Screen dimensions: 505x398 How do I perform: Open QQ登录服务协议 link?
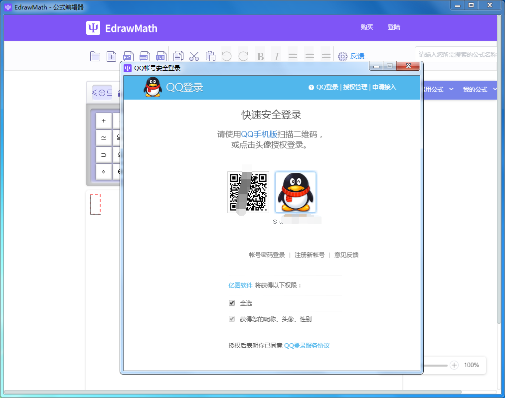click(x=307, y=346)
